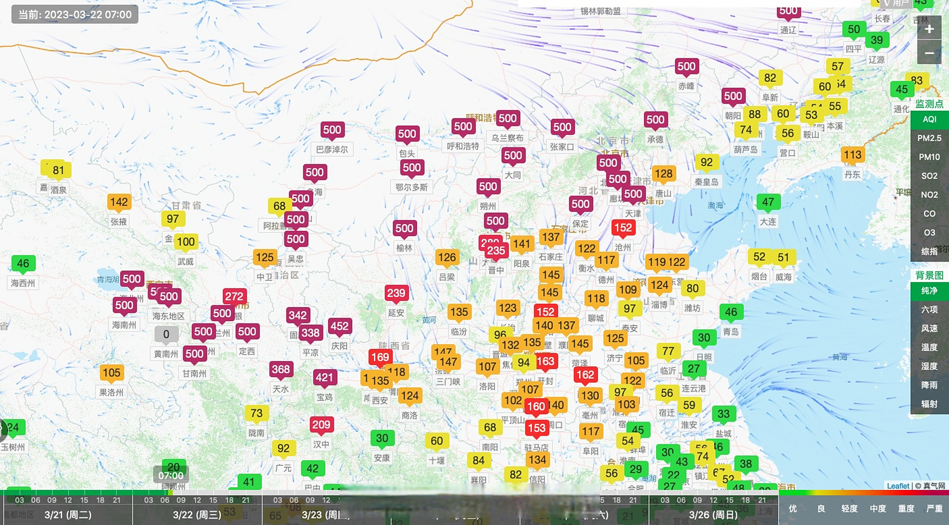949x525 pixels.
Task: Select the O3 indicator option
Action: tap(929, 233)
